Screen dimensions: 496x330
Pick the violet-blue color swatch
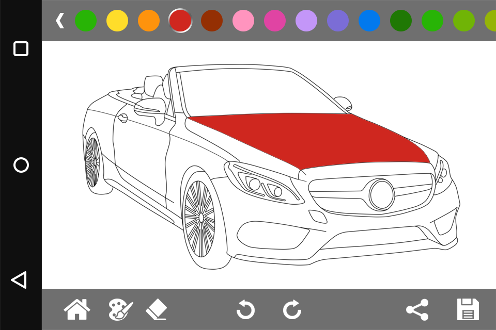[x=338, y=21]
